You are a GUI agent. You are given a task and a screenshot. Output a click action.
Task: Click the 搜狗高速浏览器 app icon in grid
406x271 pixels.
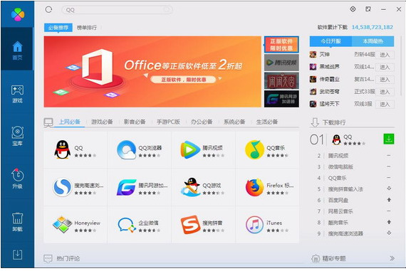coord(62,187)
